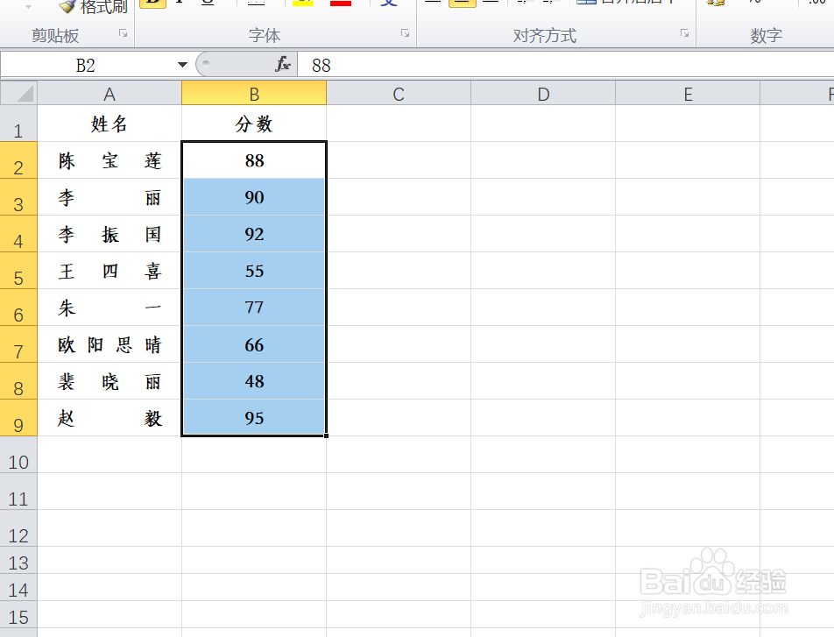Viewport: 834px width, 637px height.
Task: Select the cell with name 欧阳思晴
Action: pos(110,344)
